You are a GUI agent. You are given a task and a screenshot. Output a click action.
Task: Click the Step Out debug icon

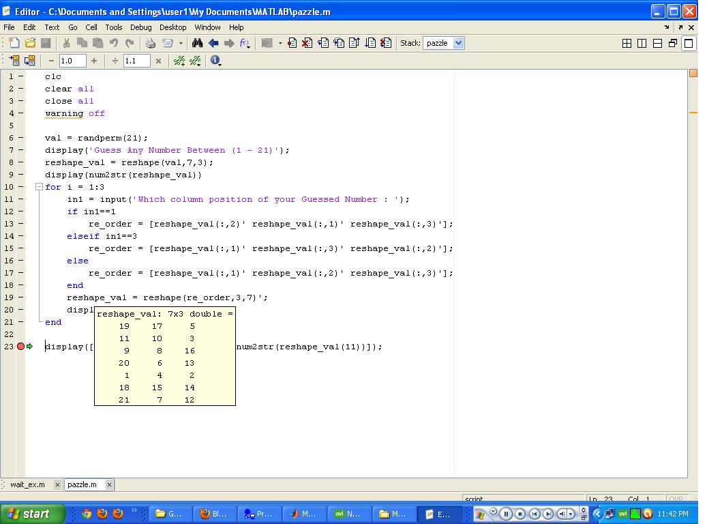click(x=355, y=42)
